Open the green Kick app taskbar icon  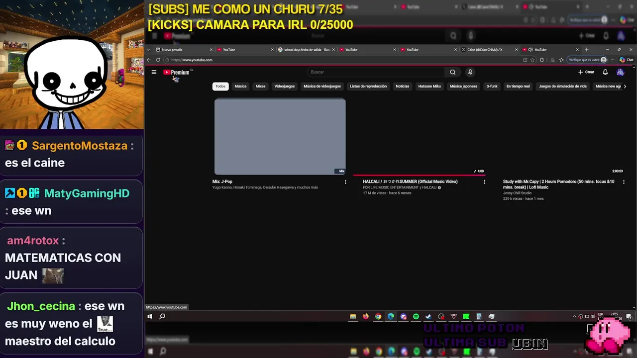[466, 316]
